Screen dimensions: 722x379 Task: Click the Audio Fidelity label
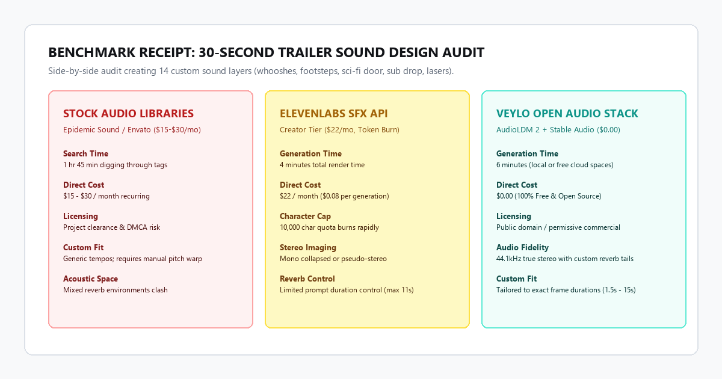click(x=522, y=247)
